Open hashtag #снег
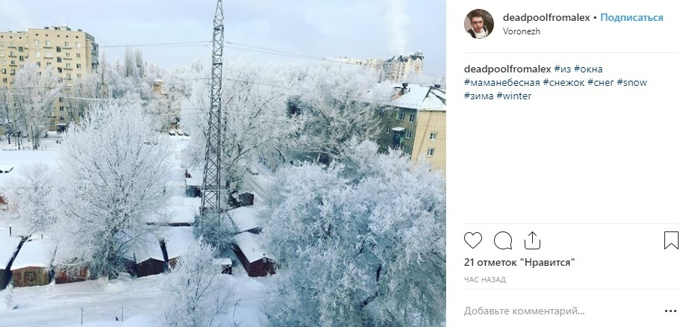Screen dimensions: 695x327 [601, 82]
